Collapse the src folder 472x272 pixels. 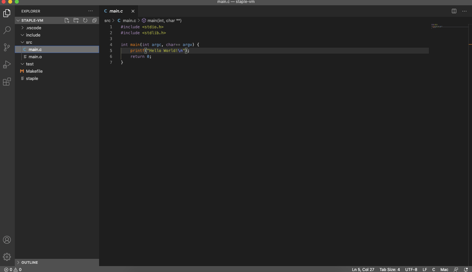pos(57,42)
